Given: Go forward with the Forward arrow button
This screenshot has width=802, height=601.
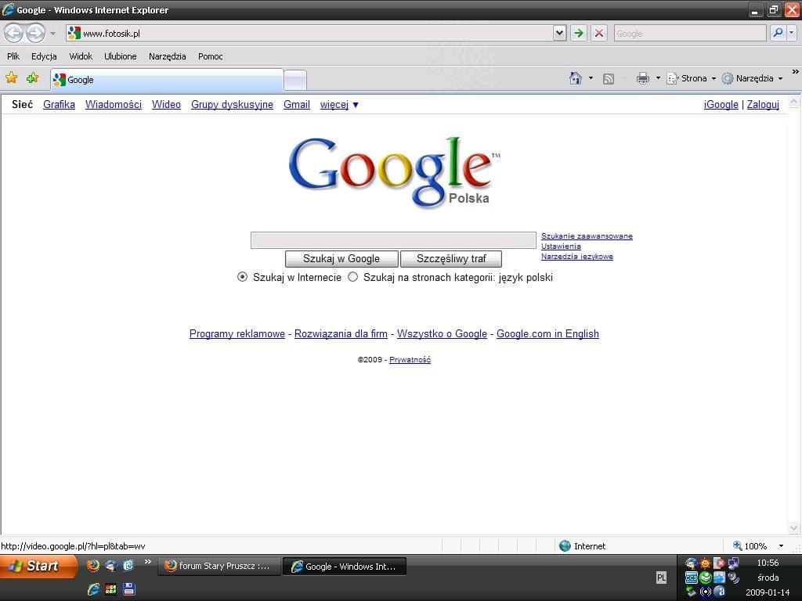Looking at the screenshot, I should [35, 33].
